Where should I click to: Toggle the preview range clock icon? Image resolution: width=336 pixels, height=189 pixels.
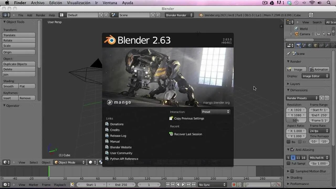coord(72,185)
